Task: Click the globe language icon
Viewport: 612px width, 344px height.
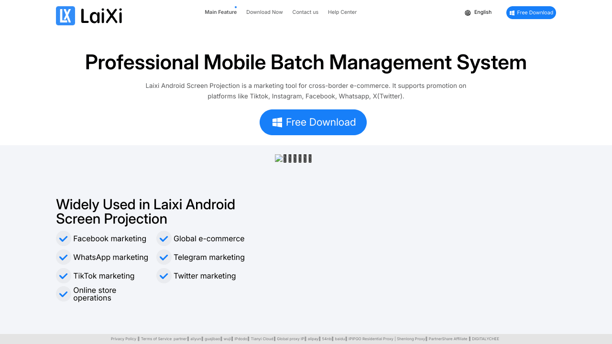Action: (x=468, y=13)
